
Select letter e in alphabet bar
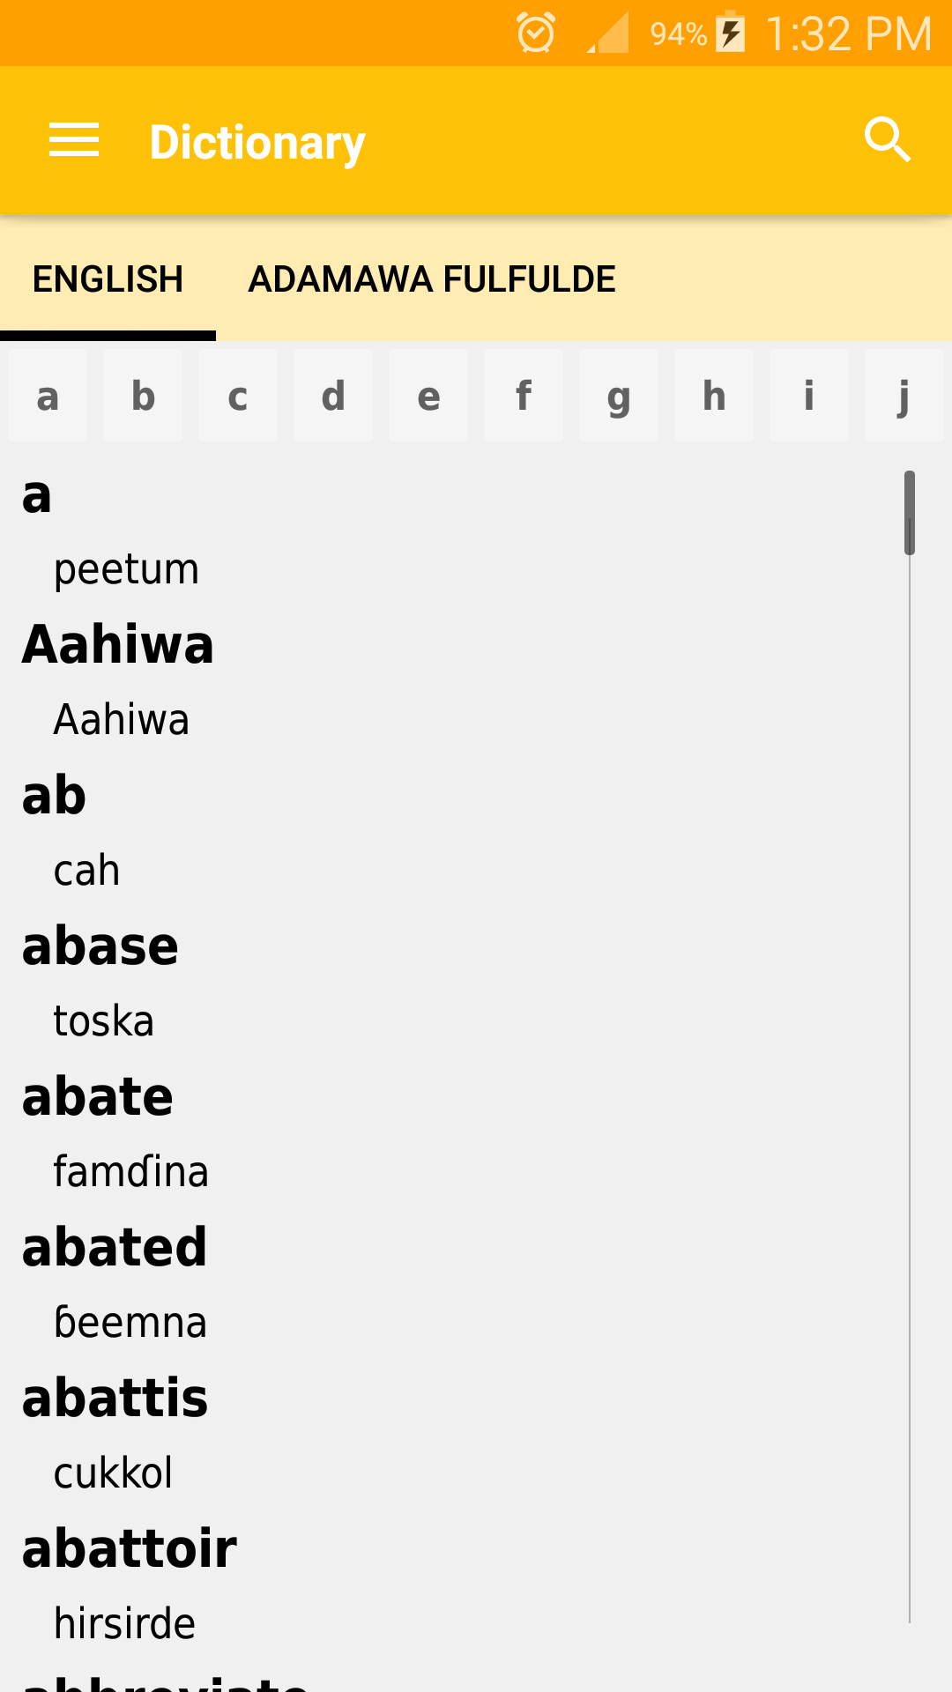click(428, 396)
